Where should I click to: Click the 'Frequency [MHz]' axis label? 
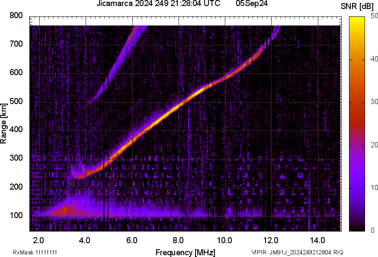(x=186, y=252)
